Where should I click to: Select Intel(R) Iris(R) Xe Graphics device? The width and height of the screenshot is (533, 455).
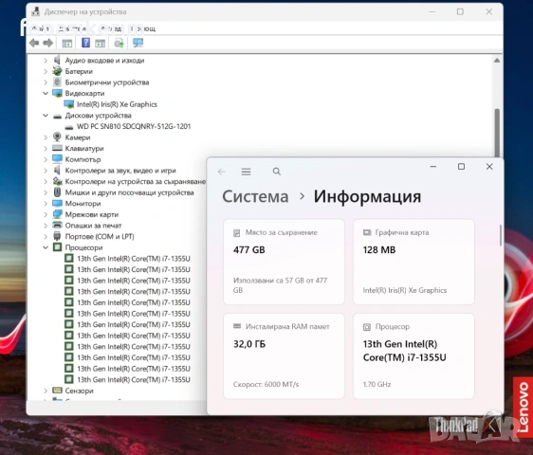point(117,104)
